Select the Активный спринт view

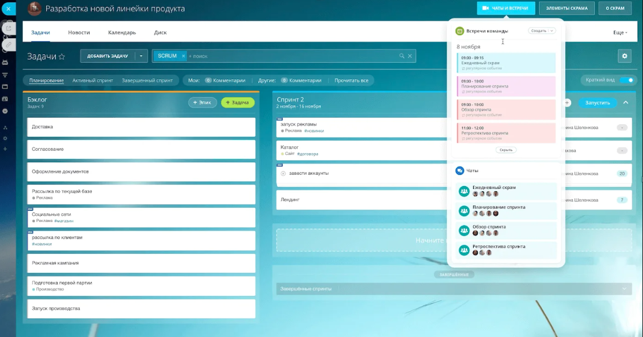point(93,81)
